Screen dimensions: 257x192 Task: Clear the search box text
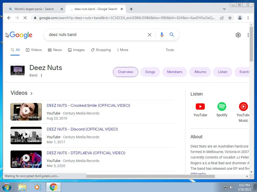click(x=150, y=34)
